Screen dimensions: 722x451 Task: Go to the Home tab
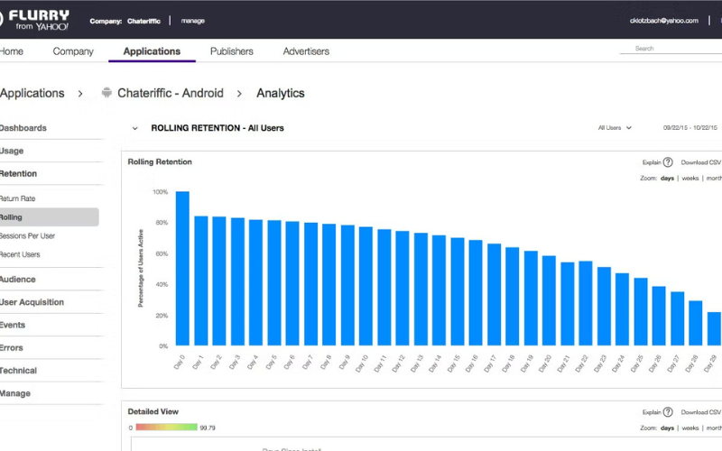pyautogui.click(x=12, y=51)
